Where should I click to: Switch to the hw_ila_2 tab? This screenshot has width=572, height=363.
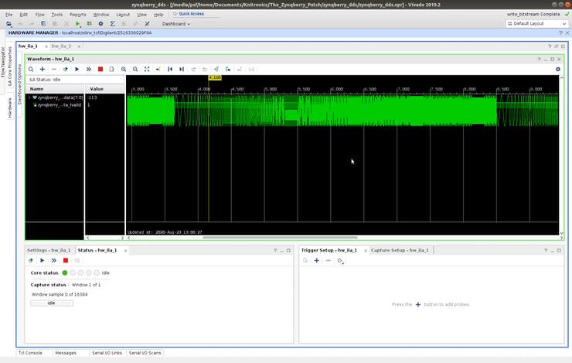click(x=61, y=46)
